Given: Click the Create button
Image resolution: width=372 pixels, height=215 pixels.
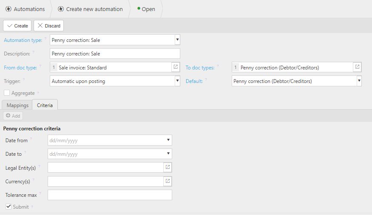Looking at the screenshot, I should coord(17,25).
